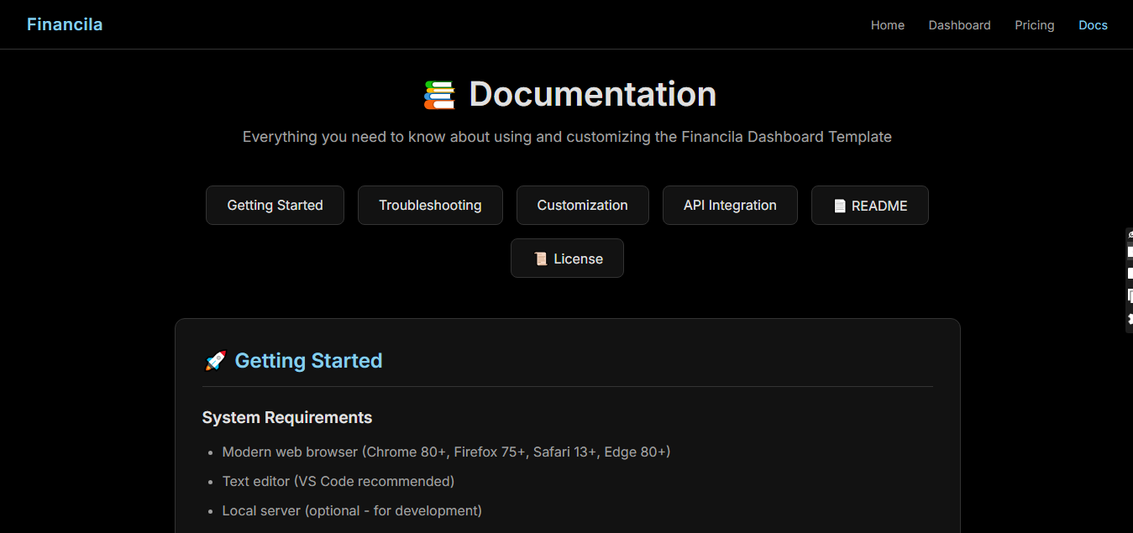
Task: Click the scroll icon on License button
Action: coord(541,259)
